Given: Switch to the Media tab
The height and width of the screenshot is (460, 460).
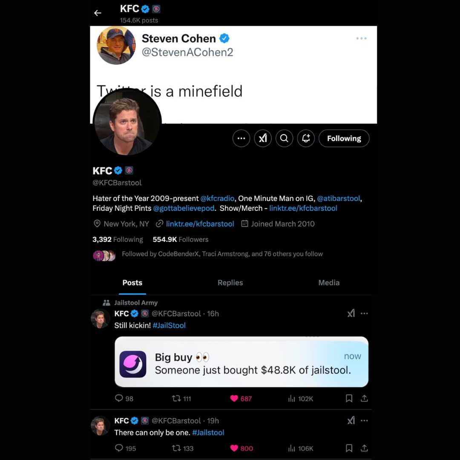Looking at the screenshot, I should tap(329, 283).
